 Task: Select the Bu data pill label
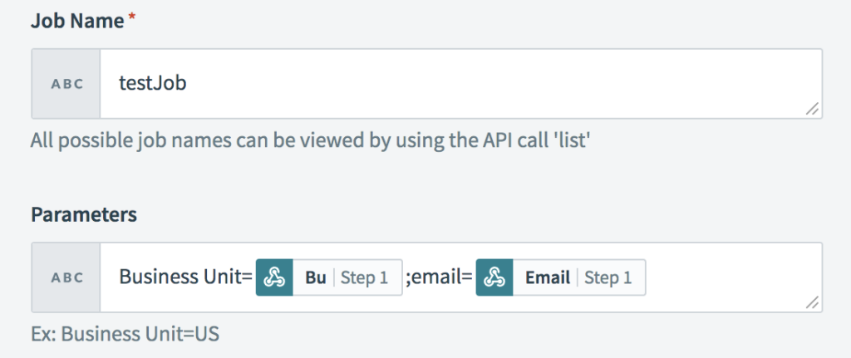[316, 277]
